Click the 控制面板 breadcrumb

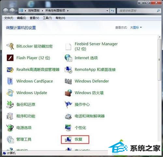pos(34,10)
